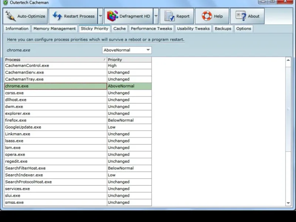Click the Auto-Optimize broom icon

[11, 16]
